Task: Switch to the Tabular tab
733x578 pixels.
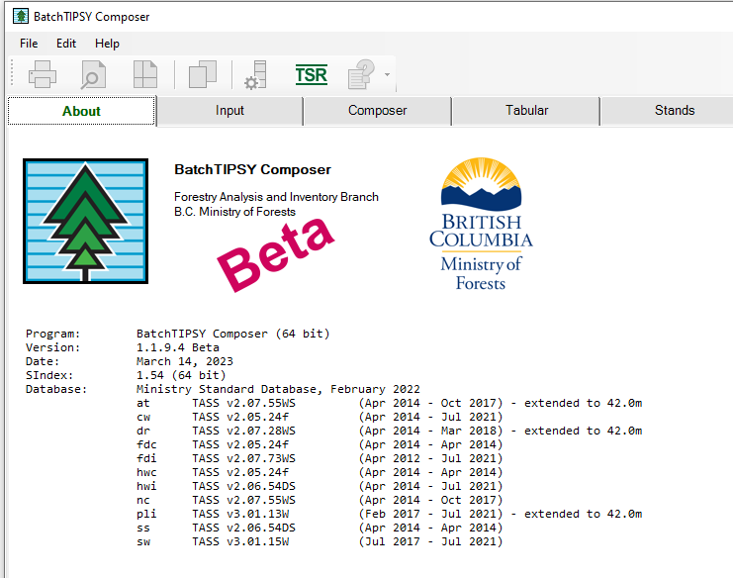Action: pos(526,111)
